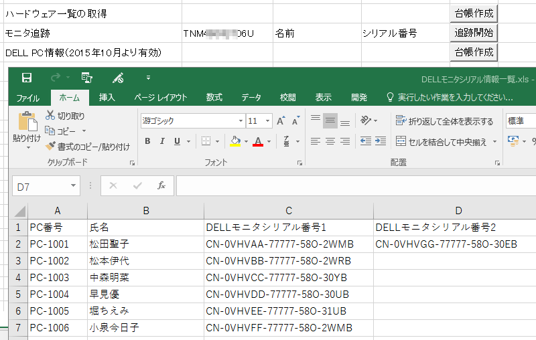
Task: Click the 追跡開始 button
Action: [x=474, y=33]
